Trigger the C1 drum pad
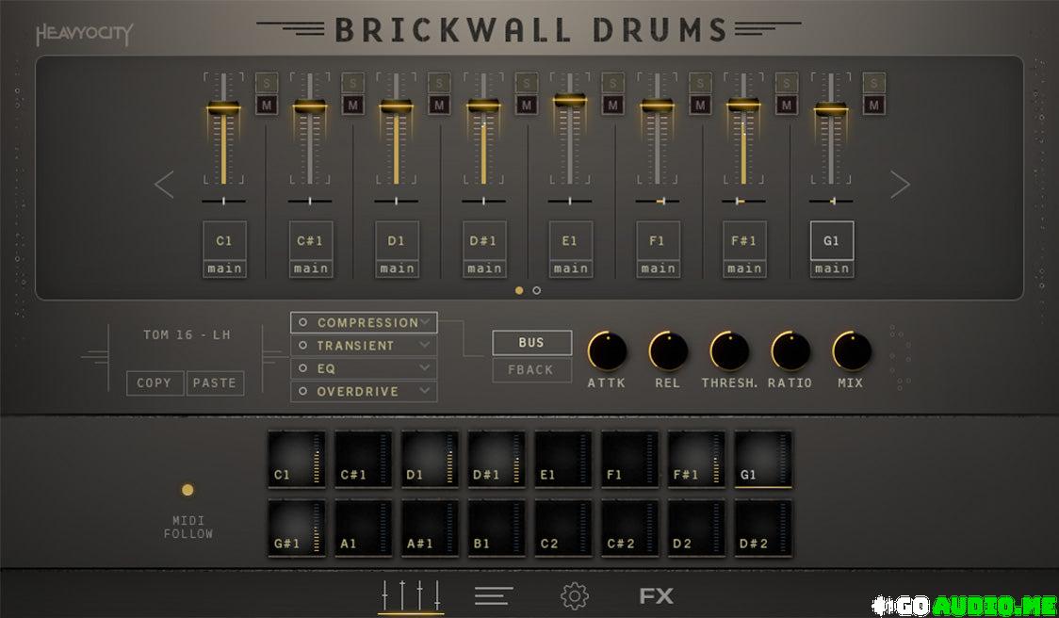The image size is (1059, 618). tap(297, 460)
